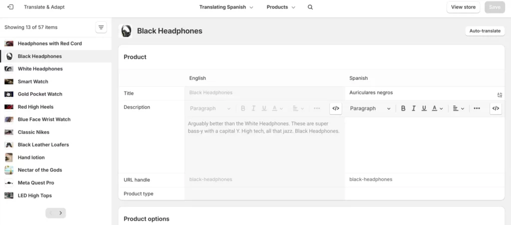Click Italic icon in English description toolbar

coord(253,108)
